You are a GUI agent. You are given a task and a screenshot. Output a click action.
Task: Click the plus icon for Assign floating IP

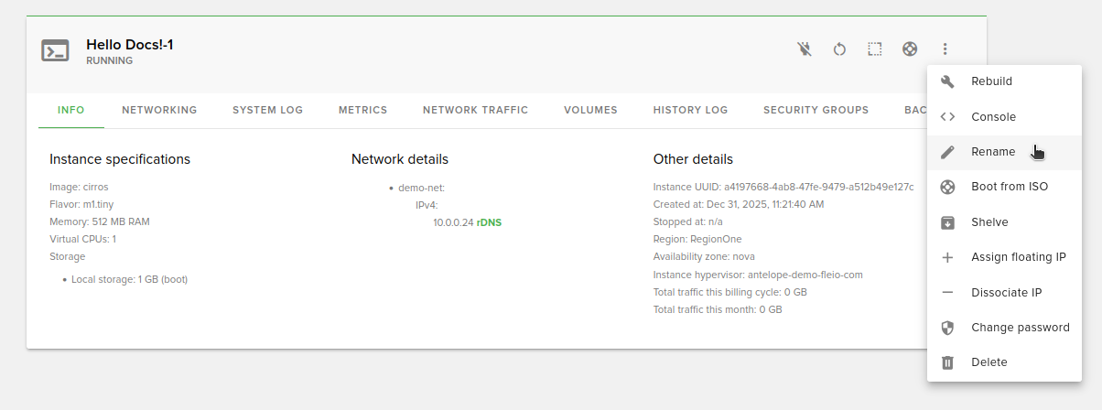point(948,257)
